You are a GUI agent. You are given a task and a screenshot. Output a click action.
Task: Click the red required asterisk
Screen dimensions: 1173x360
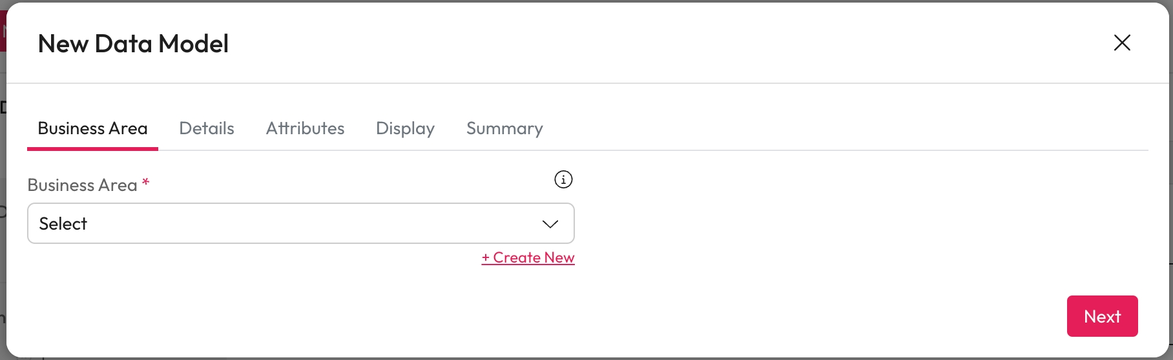point(146,183)
